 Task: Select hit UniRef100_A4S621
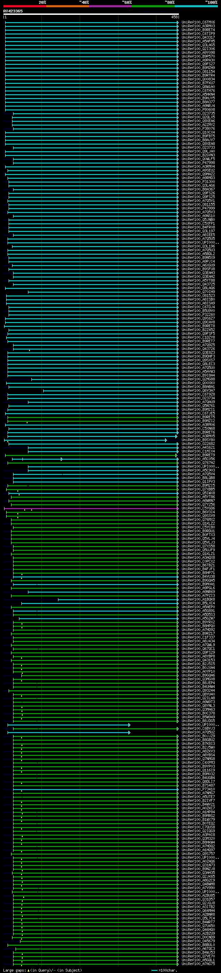coord(198,448)
